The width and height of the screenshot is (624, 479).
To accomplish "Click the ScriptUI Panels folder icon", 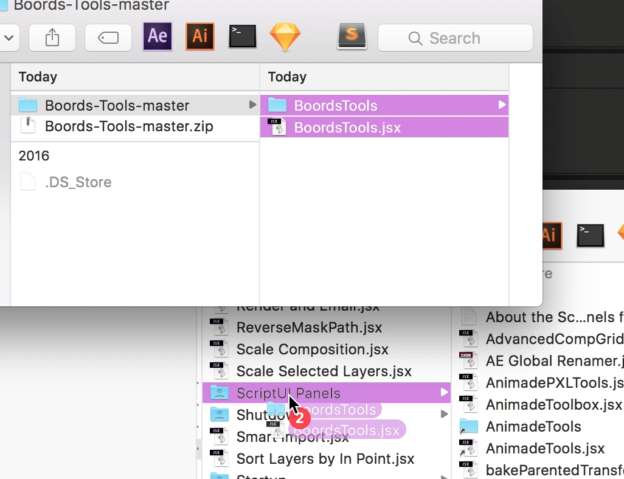I will coord(220,393).
